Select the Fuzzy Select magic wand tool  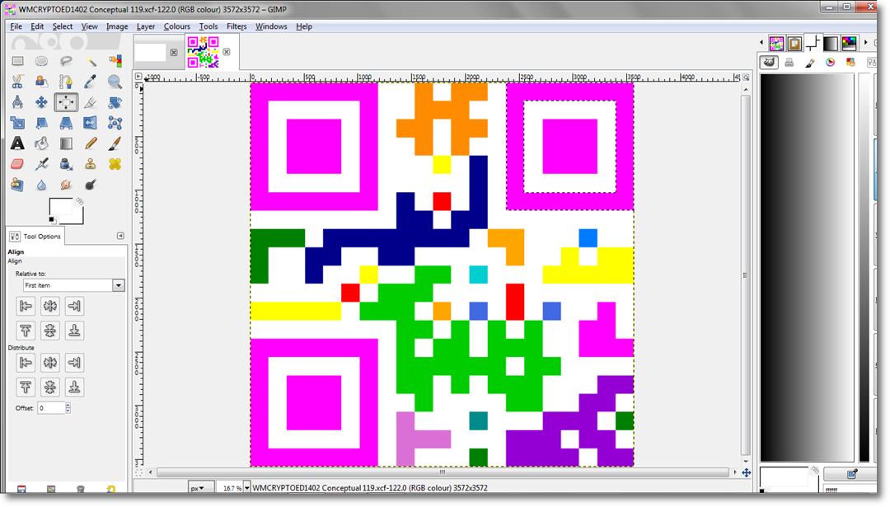(x=91, y=61)
